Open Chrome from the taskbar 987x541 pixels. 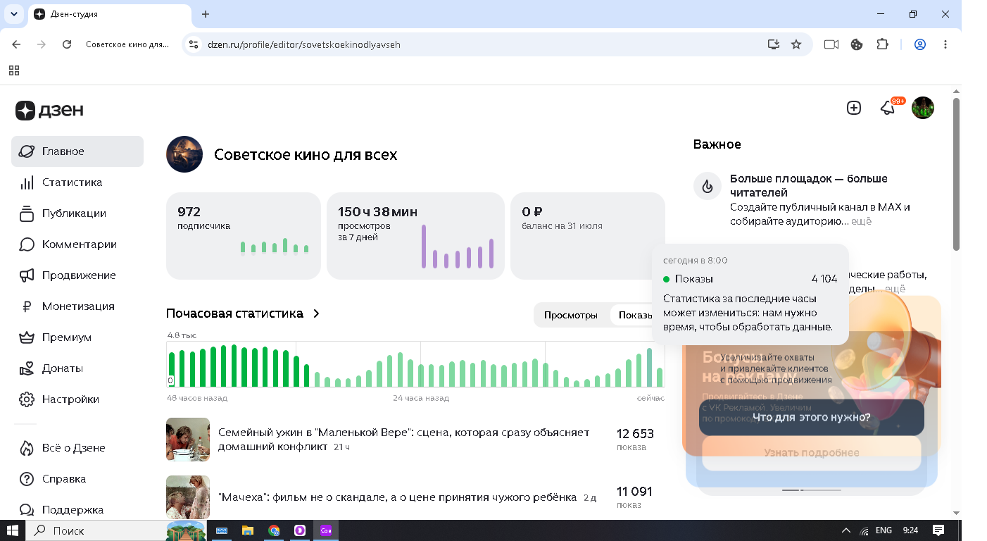(274, 530)
